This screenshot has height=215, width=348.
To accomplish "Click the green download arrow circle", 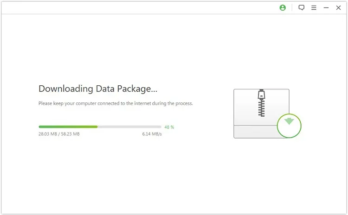I will point(289,126).
